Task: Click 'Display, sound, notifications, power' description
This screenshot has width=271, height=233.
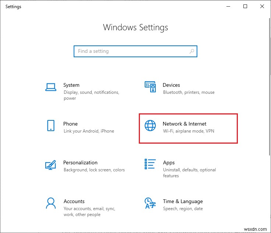Action: coord(91,95)
